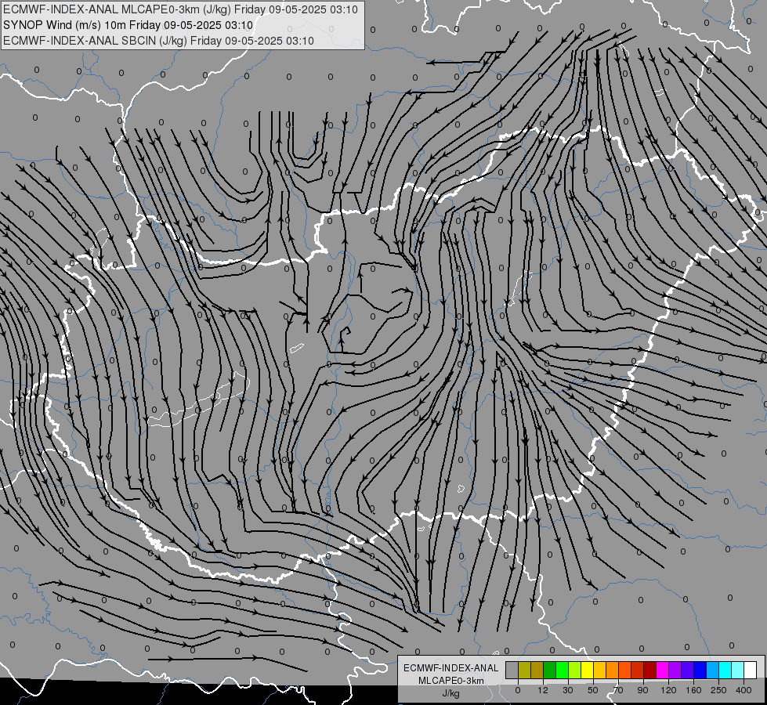
Task: Select the pure blue legend swatch
Action: (700, 671)
